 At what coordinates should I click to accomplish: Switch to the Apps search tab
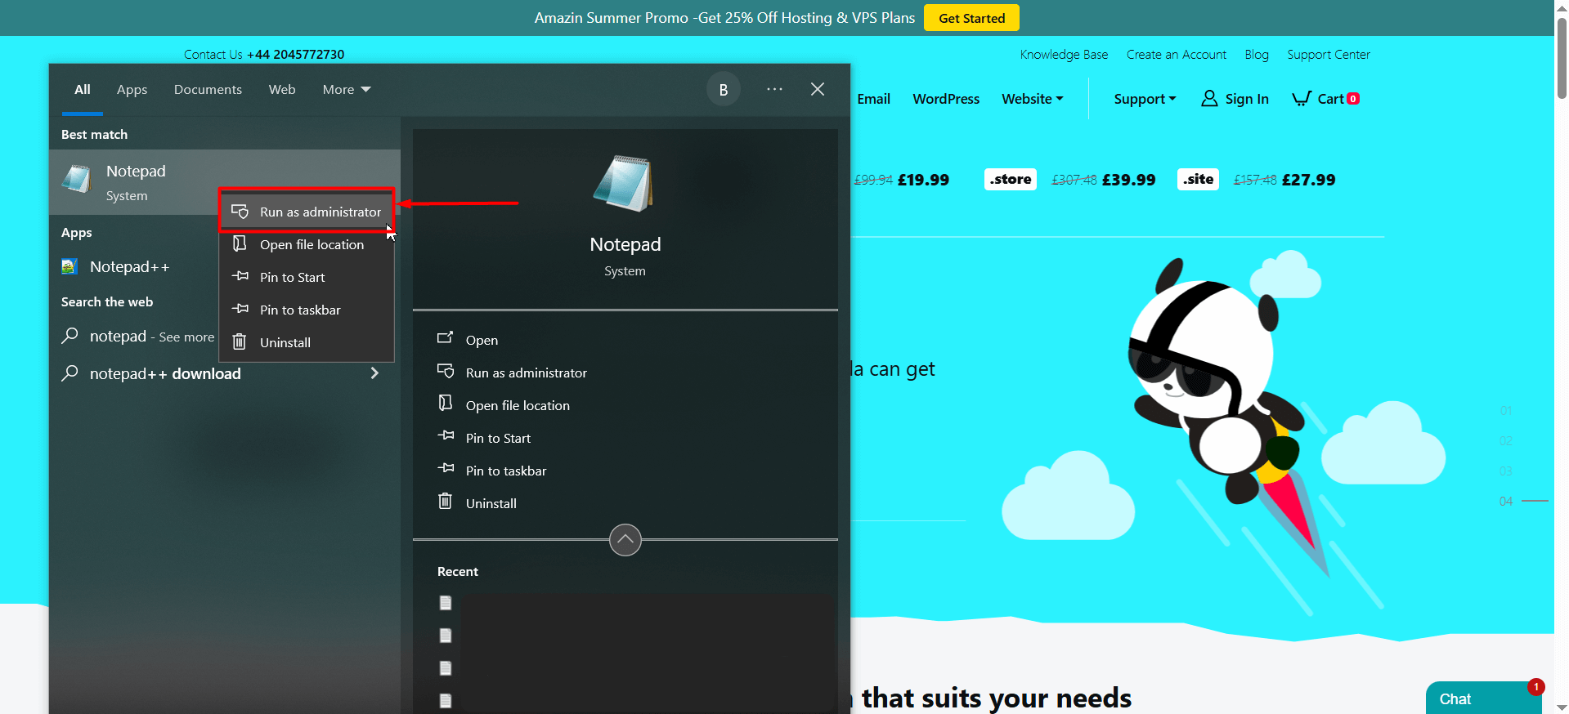click(132, 90)
